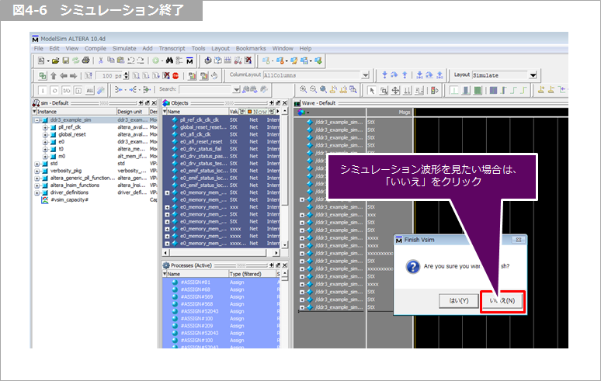
Task: Open the Layout Simulate dropdown
Action: pos(533,75)
